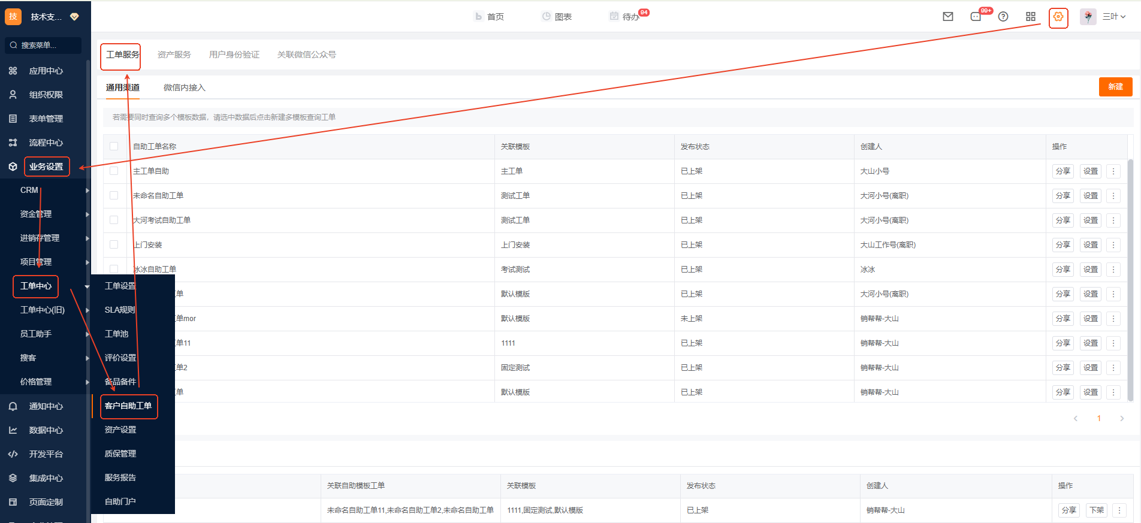Click the help question mark icon
The width and height of the screenshot is (1141, 523).
pyautogui.click(x=1003, y=17)
